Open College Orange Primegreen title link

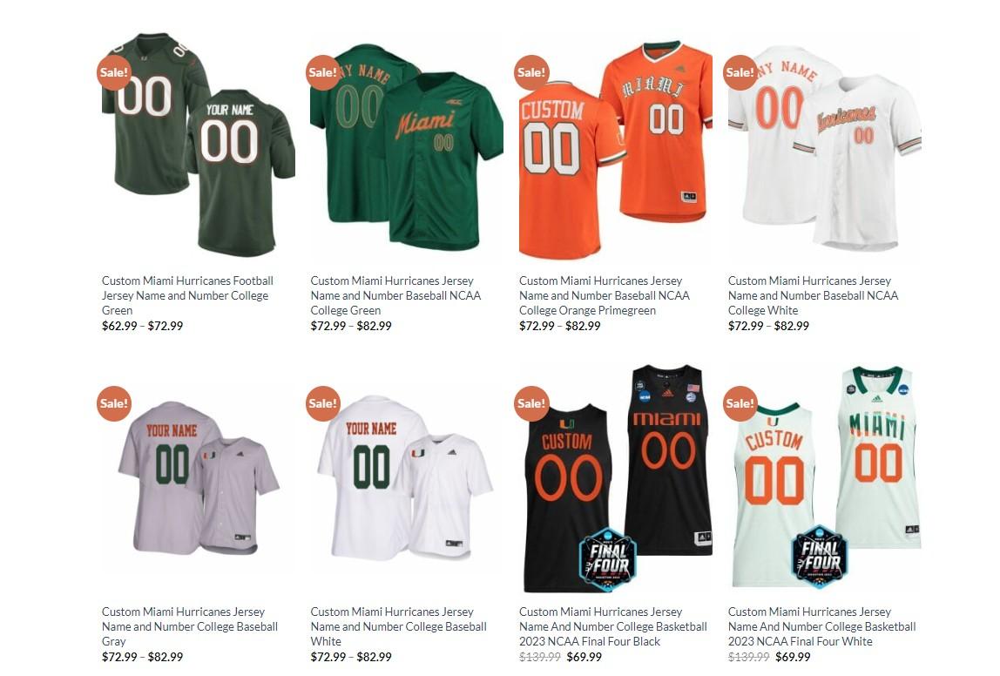[x=604, y=295]
